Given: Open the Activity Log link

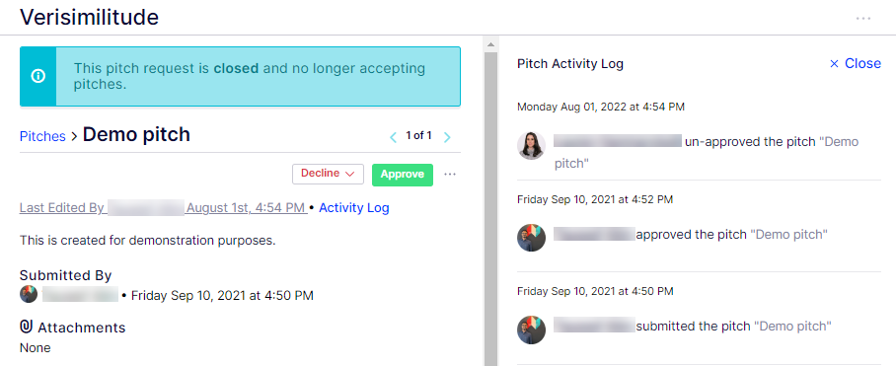Looking at the screenshot, I should tap(353, 208).
